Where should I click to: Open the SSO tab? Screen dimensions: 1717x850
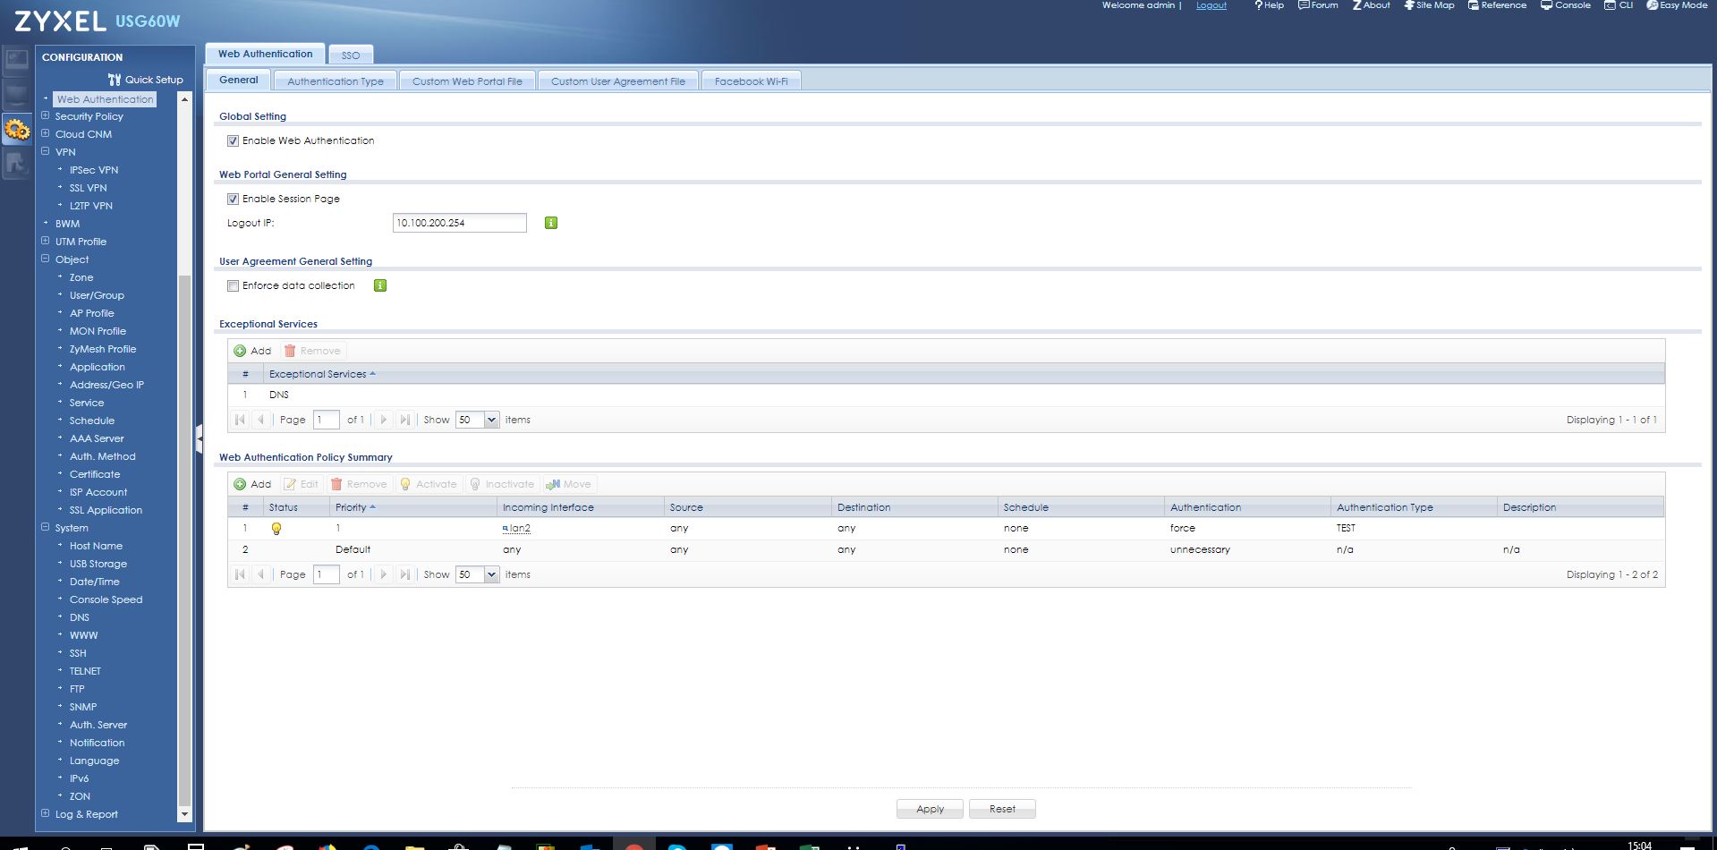[x=350, y=55]
